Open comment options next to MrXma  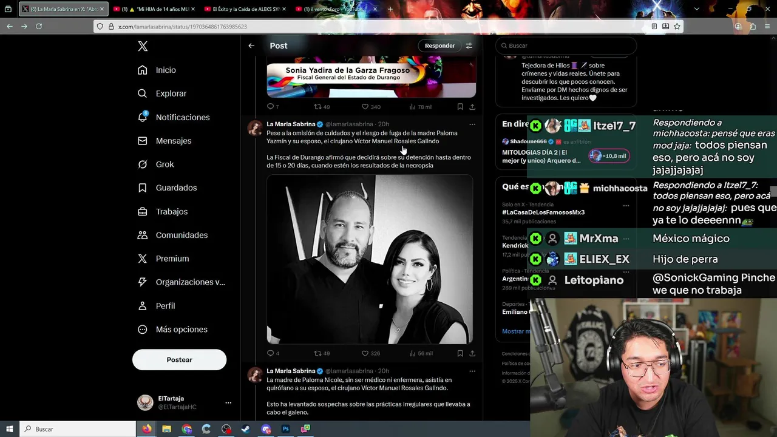click(x=626, y=239)
